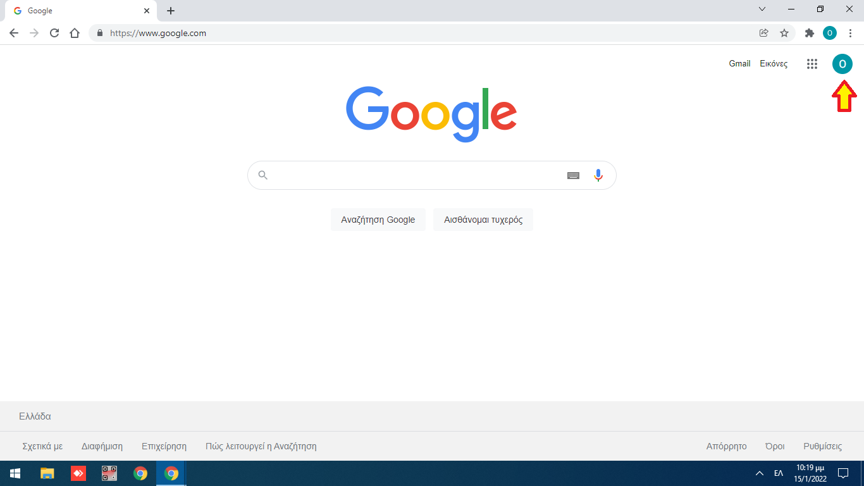Switch the ΕΛ input language indicator

pos(779,473)
